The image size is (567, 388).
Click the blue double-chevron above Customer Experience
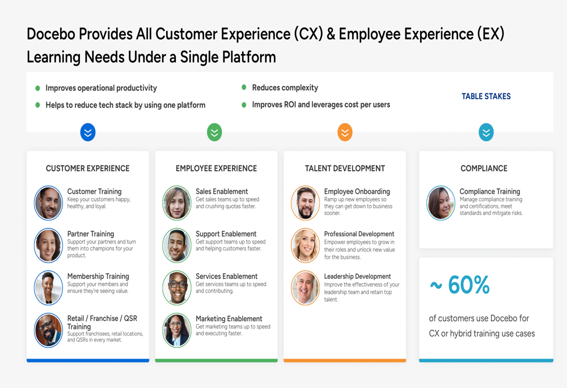(x=88, y=132)
